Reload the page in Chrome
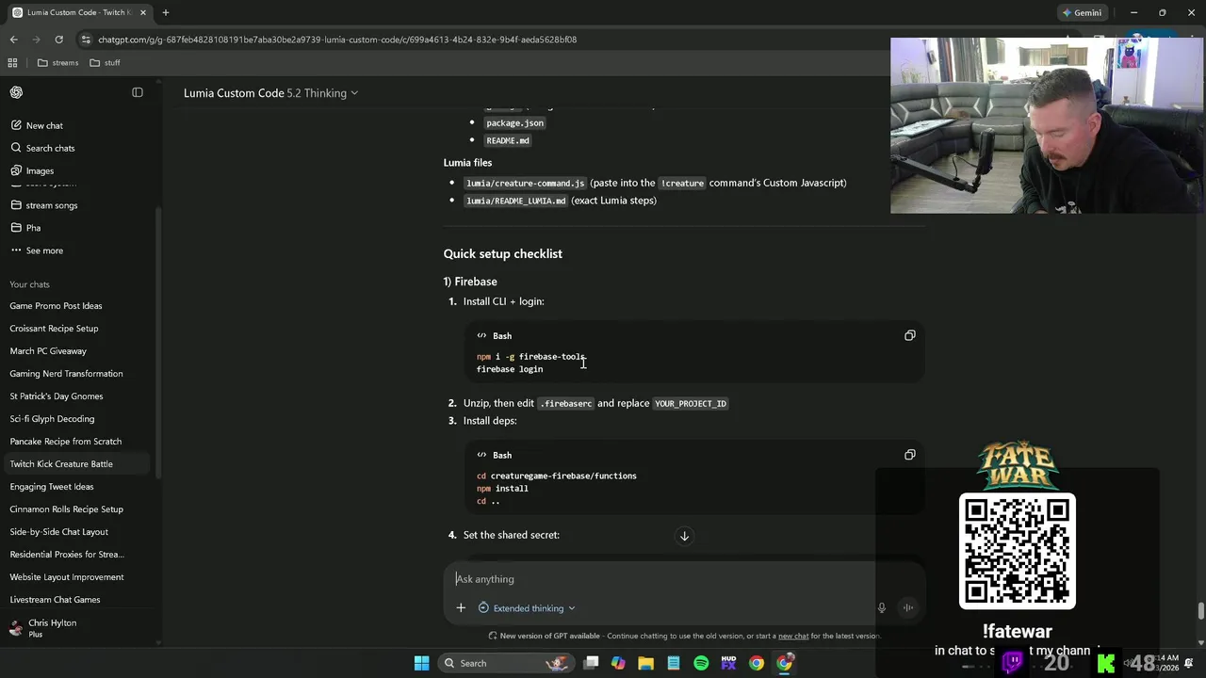The height and width of the screenshot is (678, 1206). point(58,40)
